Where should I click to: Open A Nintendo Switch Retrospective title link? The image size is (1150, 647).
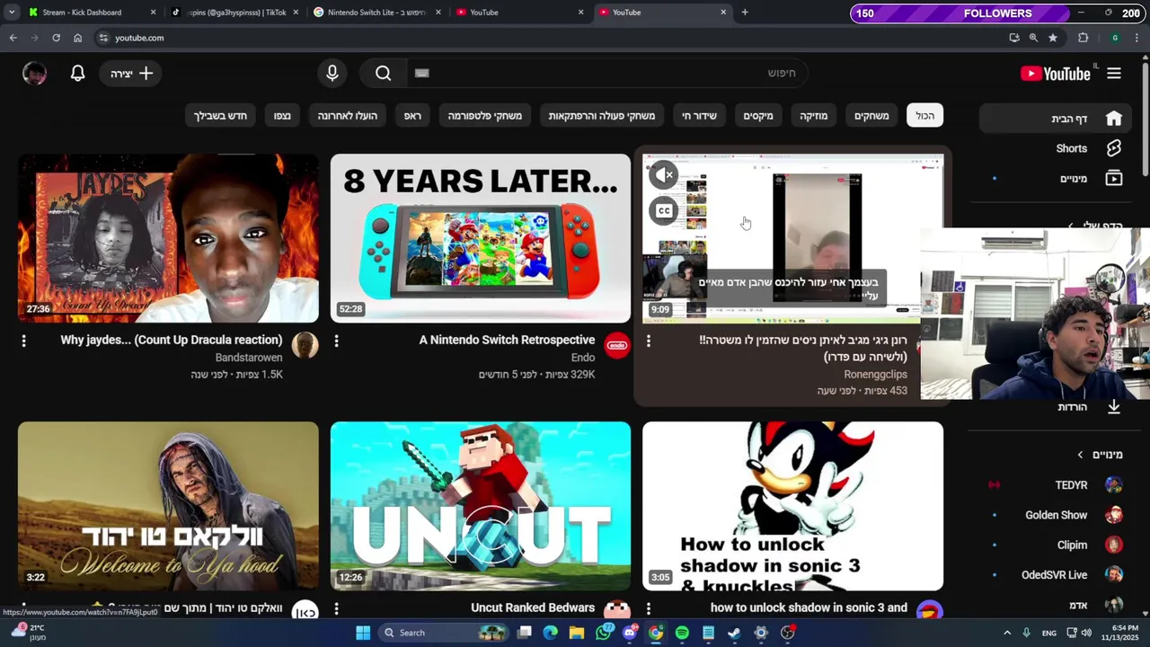[507, 340]
